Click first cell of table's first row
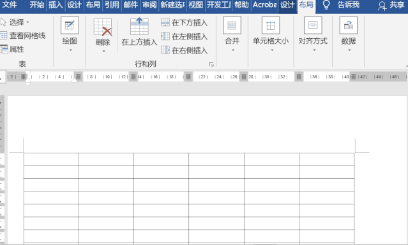 click(51, 160)
